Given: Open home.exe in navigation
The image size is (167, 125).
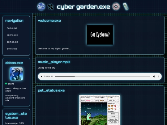Looking at the screenshot, I should 12,28.
